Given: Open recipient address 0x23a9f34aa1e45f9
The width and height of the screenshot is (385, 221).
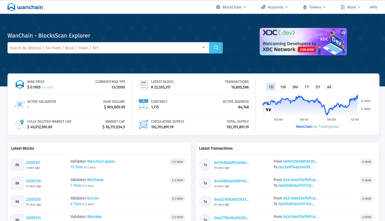Looking at the screenshot, I should coord(296,167).
